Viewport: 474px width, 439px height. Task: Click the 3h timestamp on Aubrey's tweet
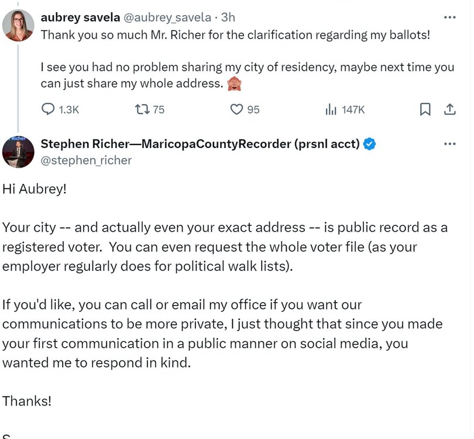click(228, 18)
